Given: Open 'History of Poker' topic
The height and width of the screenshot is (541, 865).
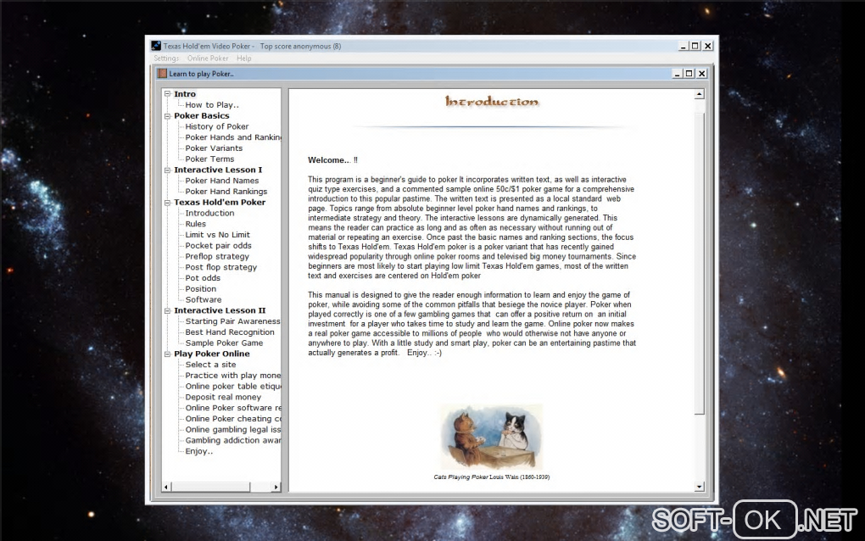Looking at the screenshot, I should click(217, 126).
